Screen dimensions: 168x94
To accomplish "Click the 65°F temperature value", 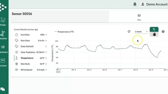I will coord(42,58).
